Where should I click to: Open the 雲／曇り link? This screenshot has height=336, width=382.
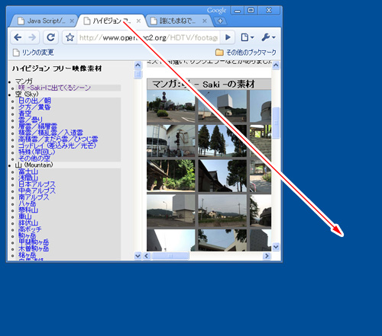point(31,120)
